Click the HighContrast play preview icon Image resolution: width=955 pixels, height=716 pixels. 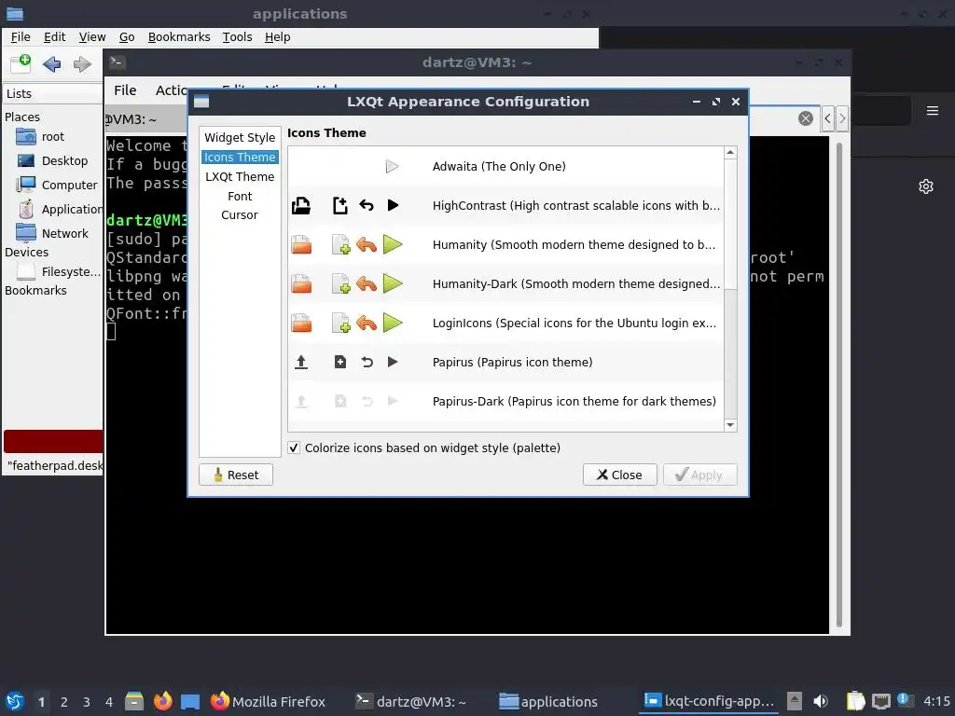(393, 206)
